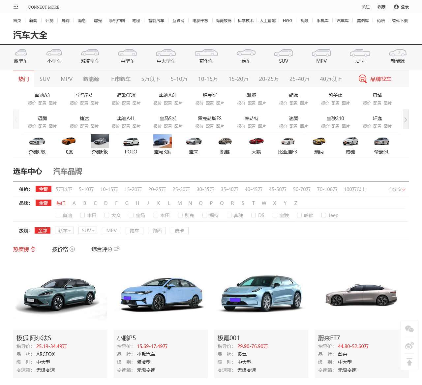Check the 本田 brand checkbox
The image size is (422, 385).
pyautogui.click(x=156, y=215)
